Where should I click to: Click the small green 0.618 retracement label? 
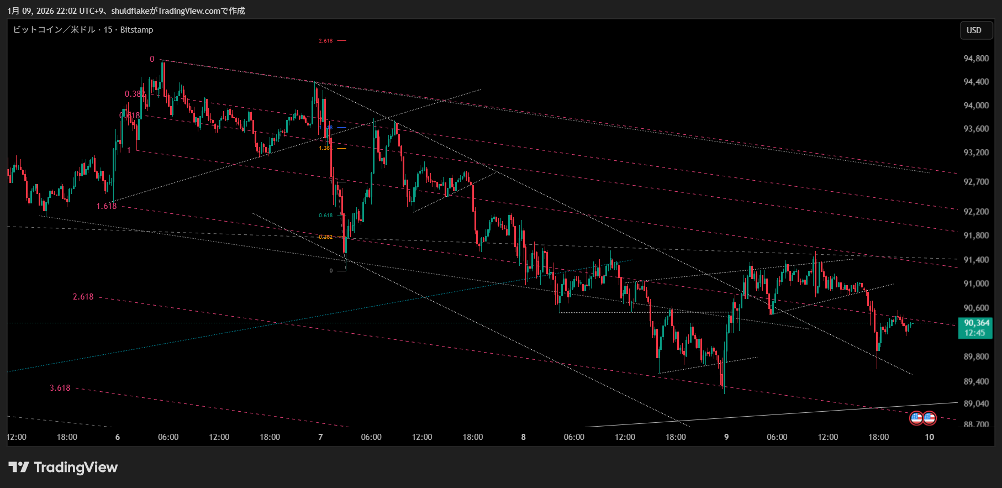tap(326, 216)
